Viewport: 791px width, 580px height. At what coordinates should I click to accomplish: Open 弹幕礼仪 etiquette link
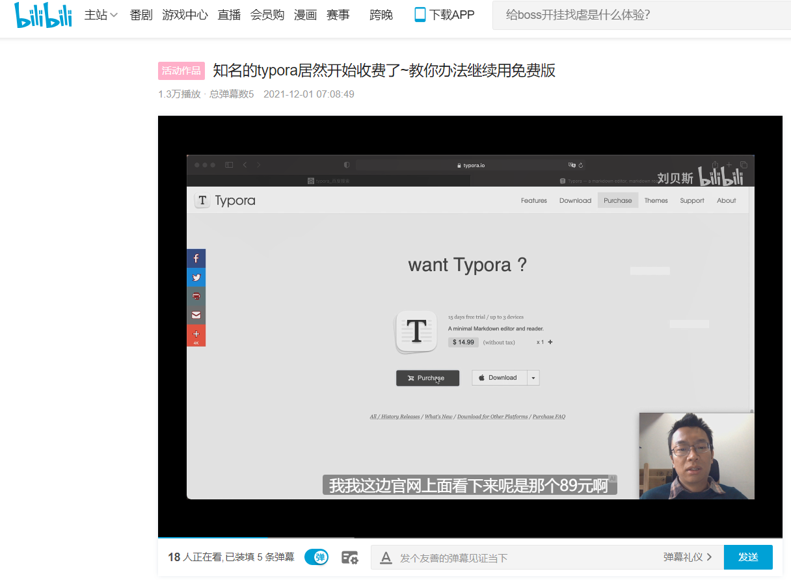pos(688,557)
